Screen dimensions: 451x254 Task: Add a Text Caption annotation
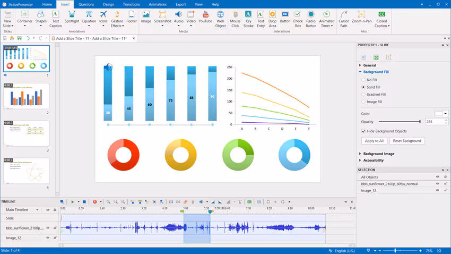[56, 19]
